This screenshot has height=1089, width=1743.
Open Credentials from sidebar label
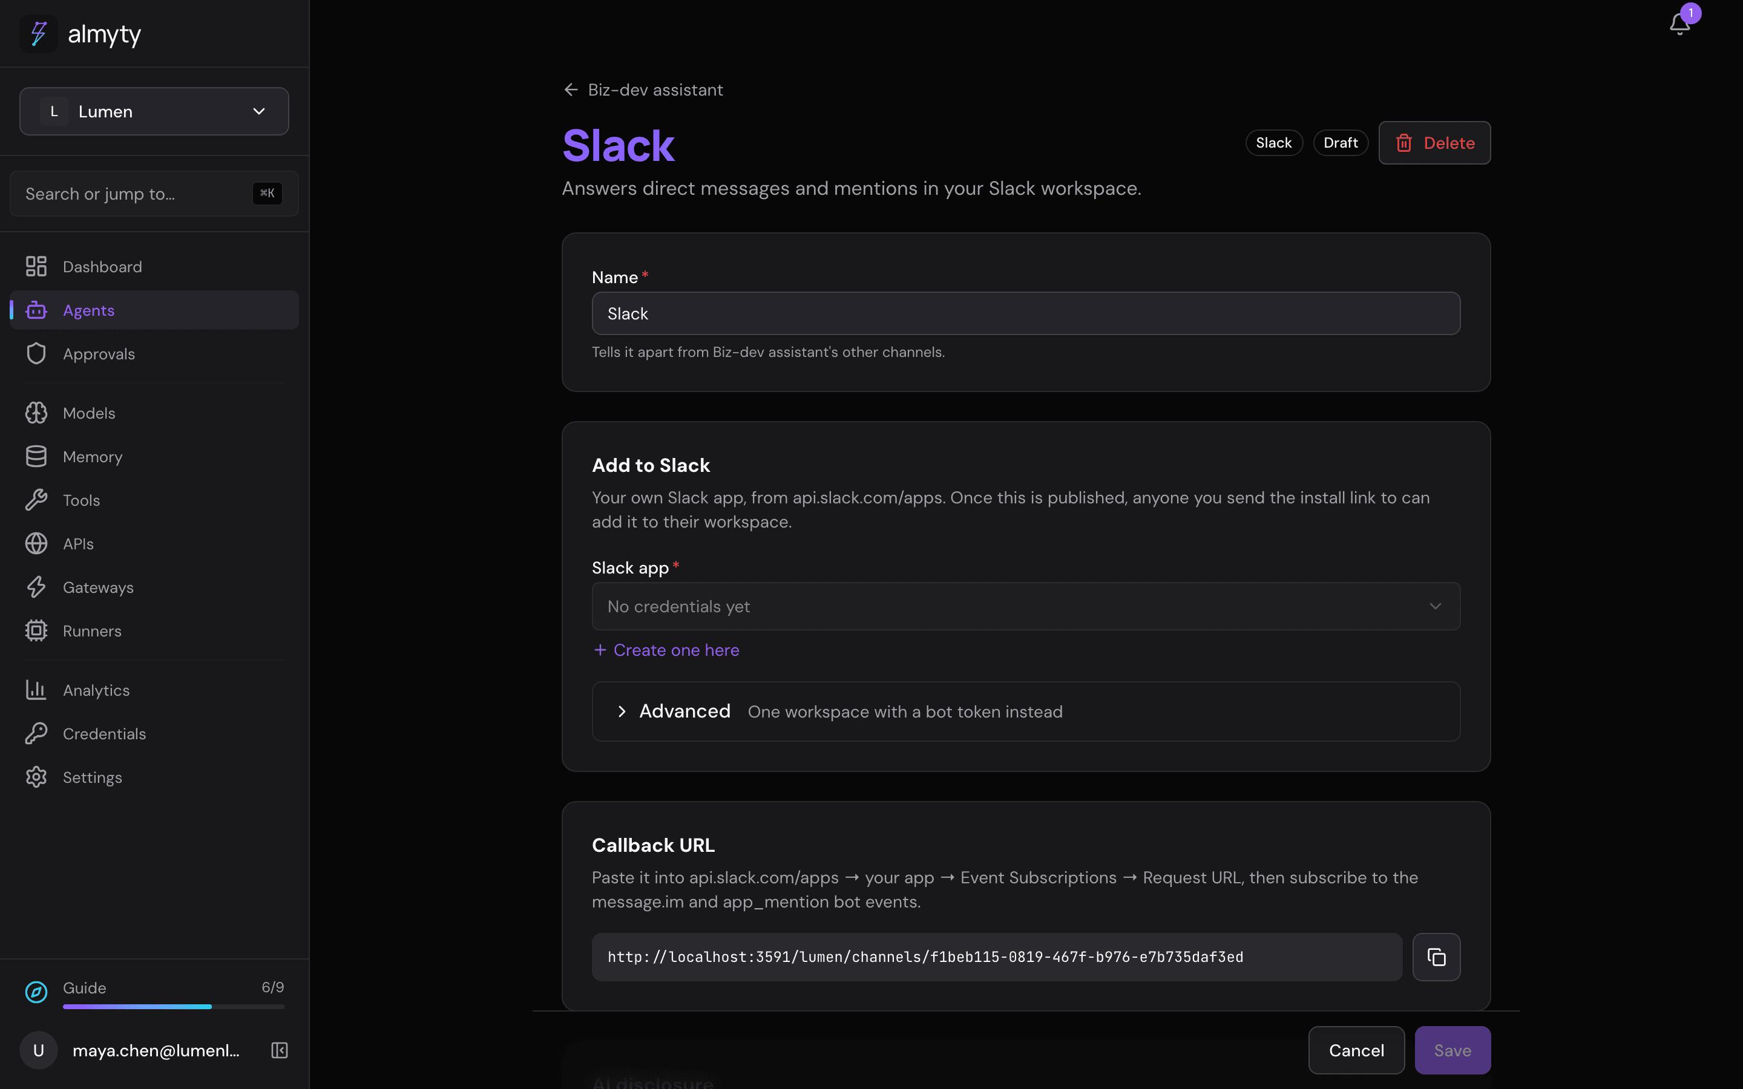pyautogui.click(x=105, y=733)
